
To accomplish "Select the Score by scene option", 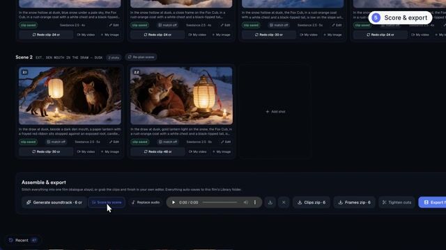I will point(107,202).
